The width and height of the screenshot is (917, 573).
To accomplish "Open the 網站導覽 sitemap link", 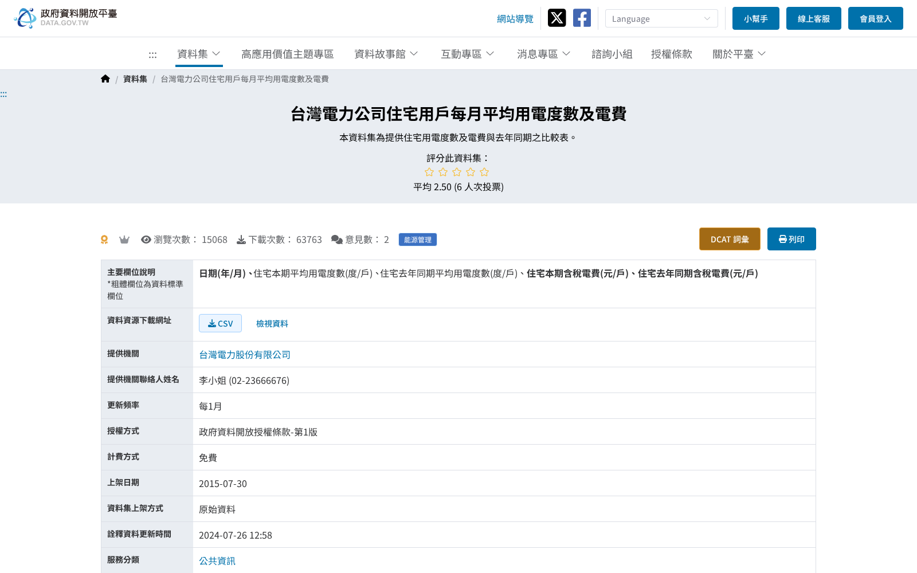I will tap(515, 19).
